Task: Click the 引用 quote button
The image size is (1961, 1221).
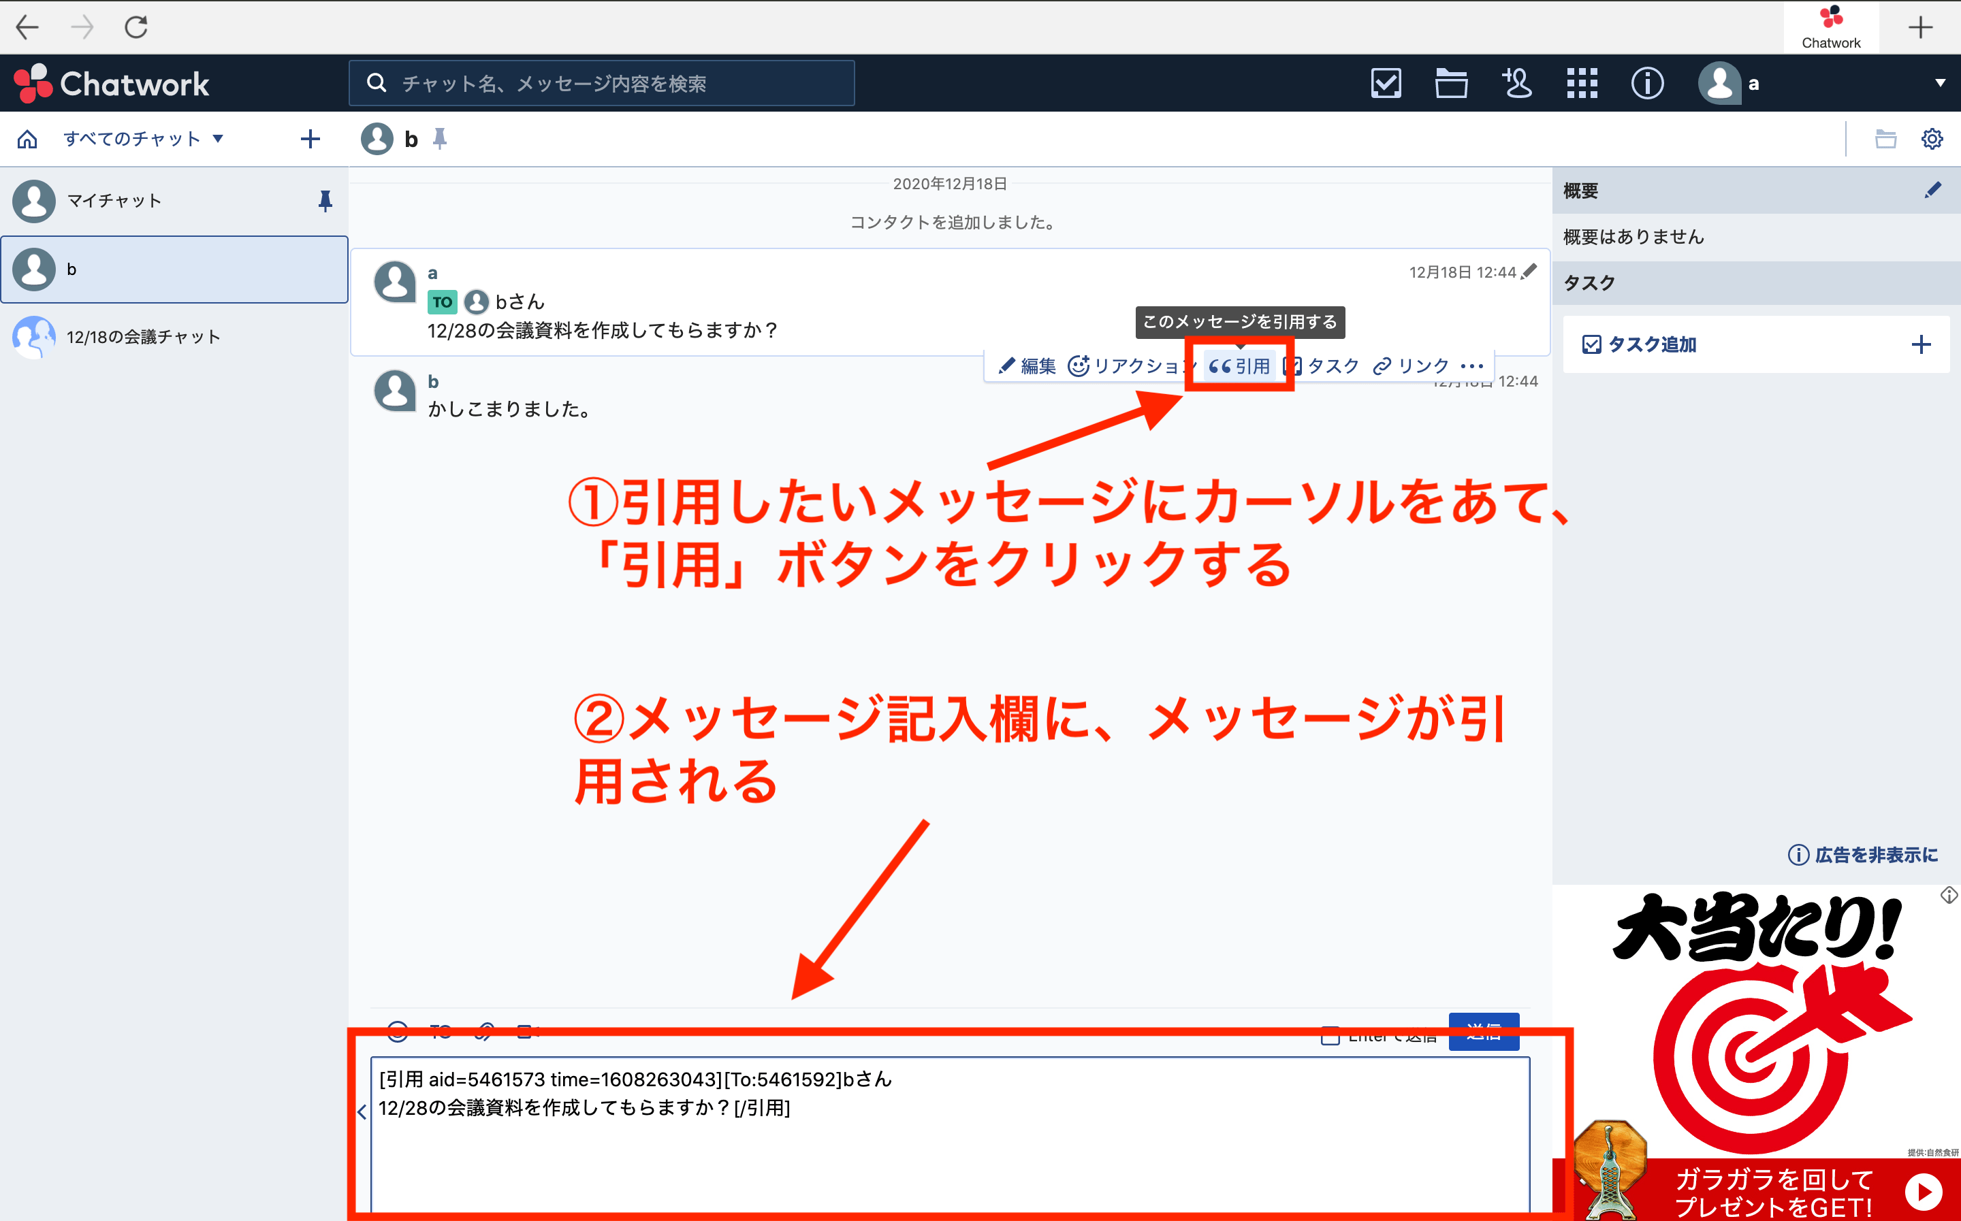Action: (1239, 367)
